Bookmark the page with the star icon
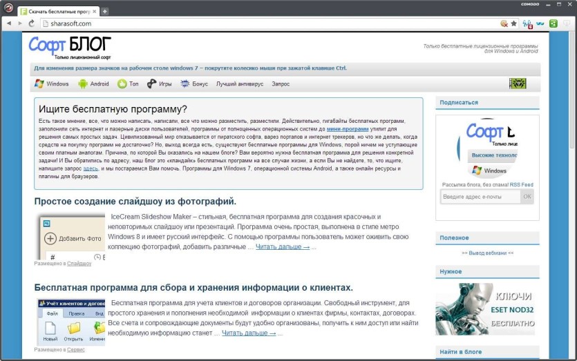 [x=513, y=23]
